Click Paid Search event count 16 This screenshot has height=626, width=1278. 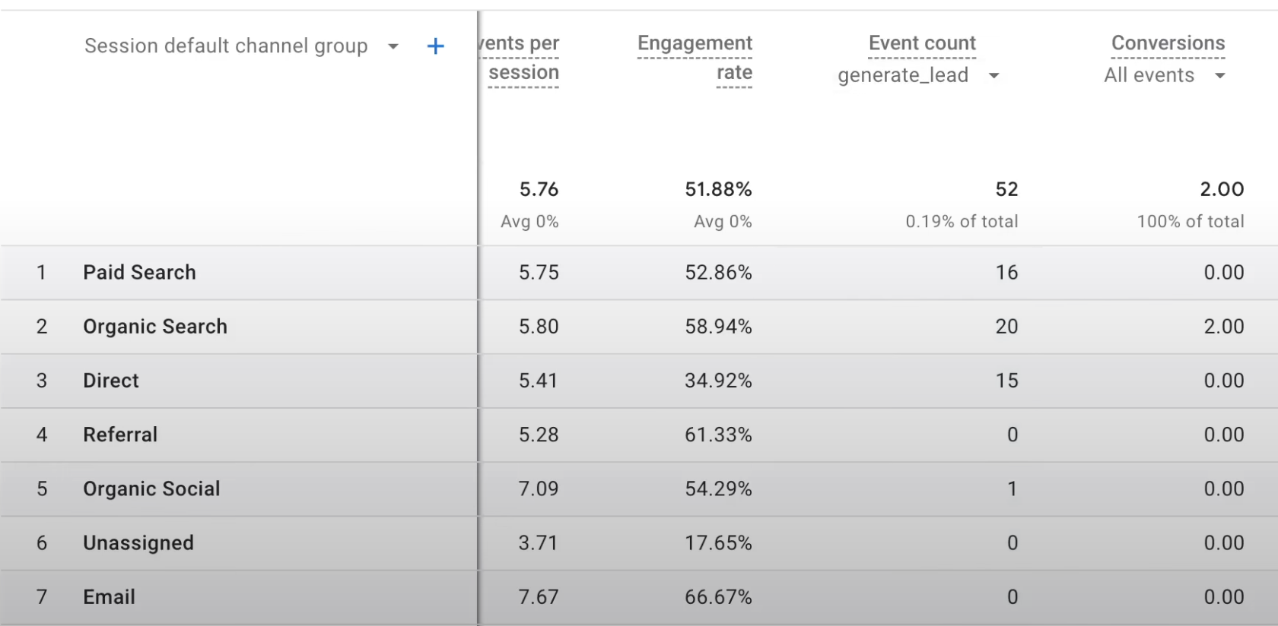(1006, 273)
